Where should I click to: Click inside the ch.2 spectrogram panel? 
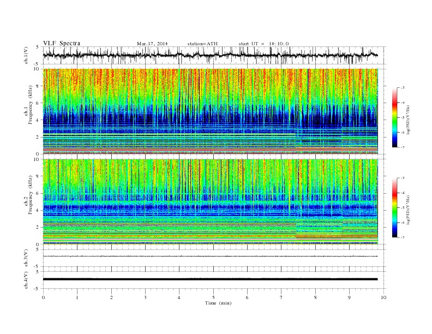tap(211, 202)
